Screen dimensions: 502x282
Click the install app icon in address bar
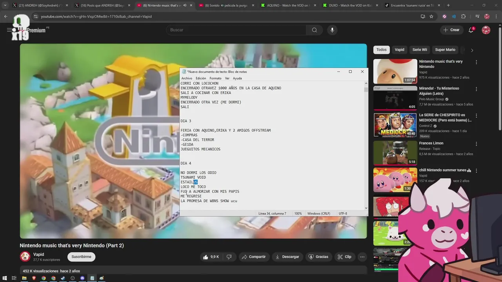coord(423,16)
